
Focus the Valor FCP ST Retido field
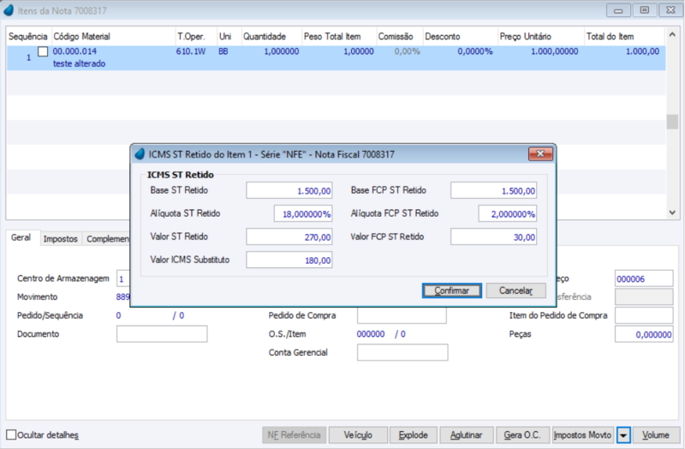click(x=494, y=237)
